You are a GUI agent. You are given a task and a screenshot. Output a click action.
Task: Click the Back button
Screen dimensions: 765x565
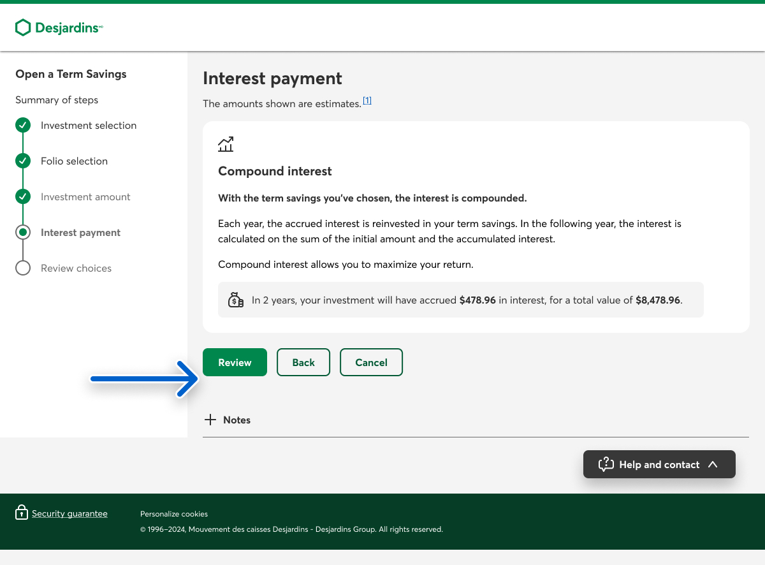coord(303,362)
